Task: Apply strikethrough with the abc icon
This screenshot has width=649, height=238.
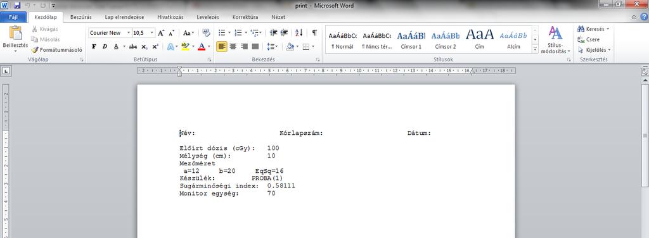Action: point(133,47)
